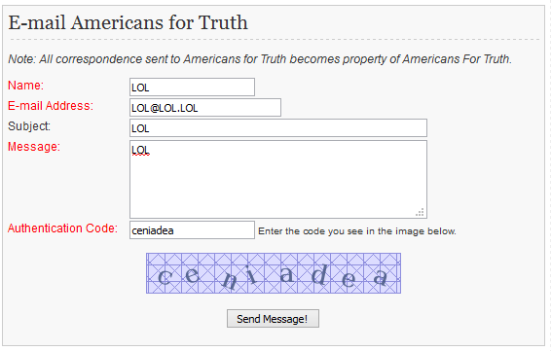Click the red Name: label

[25, 86]
